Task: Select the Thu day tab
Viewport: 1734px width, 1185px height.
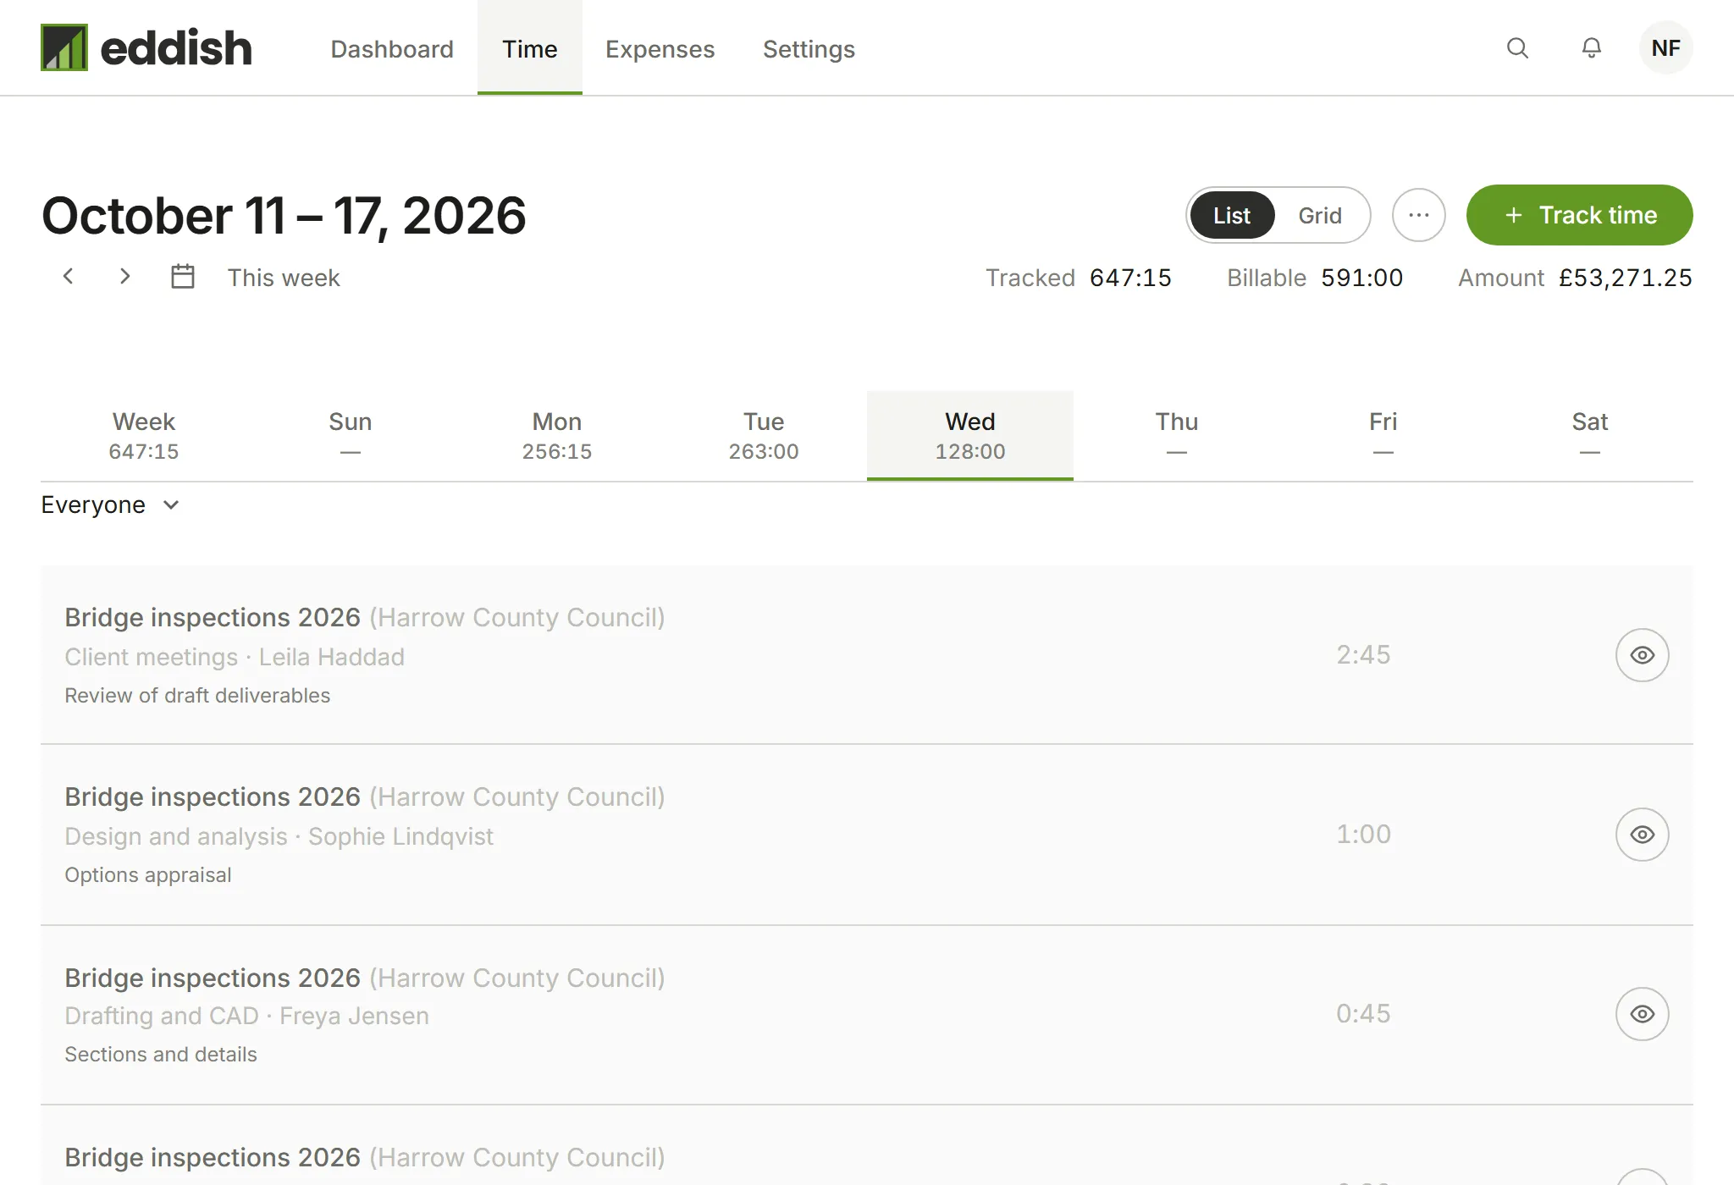Action: [x=1177, y=436]
